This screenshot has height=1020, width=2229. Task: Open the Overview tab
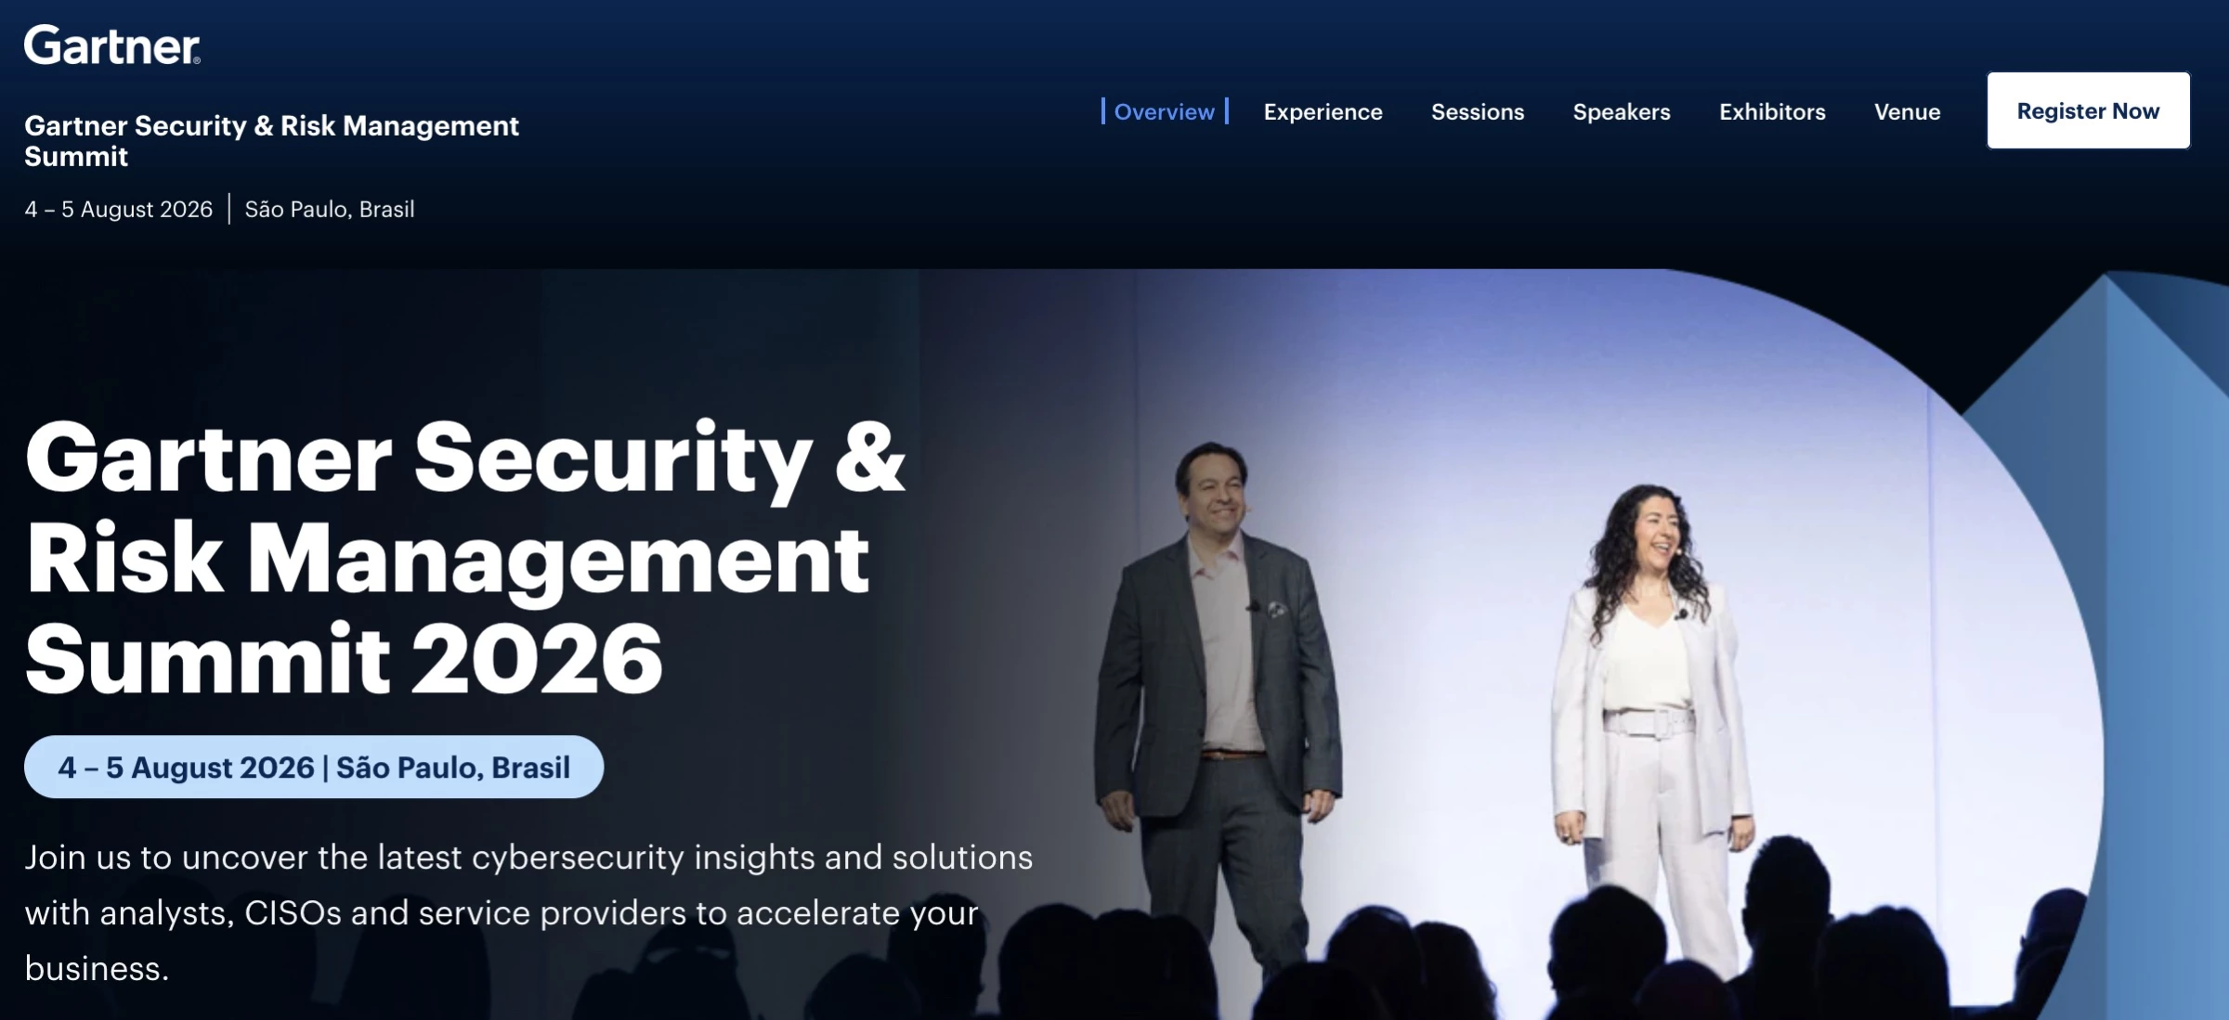click(1165, 111)
